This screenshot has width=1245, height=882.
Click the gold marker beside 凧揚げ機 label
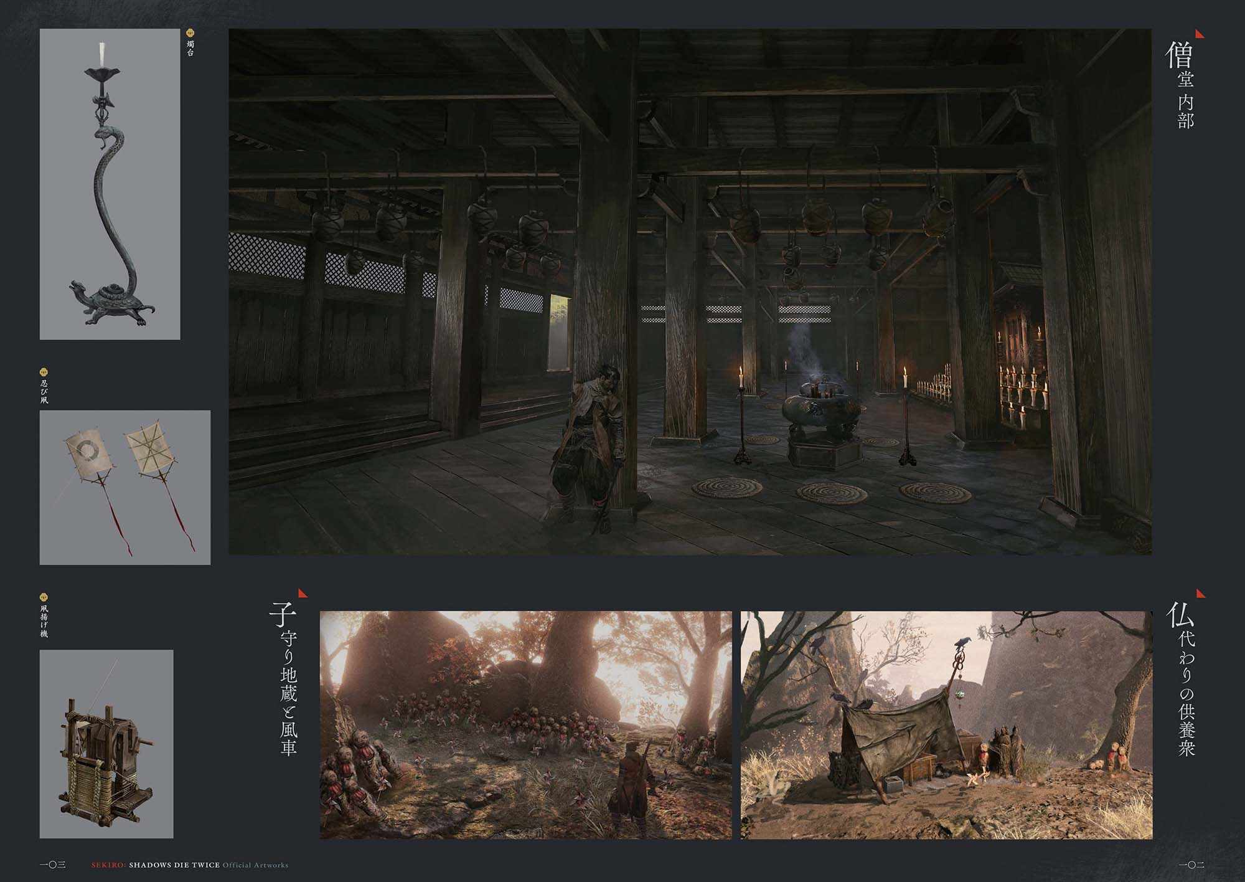click(44, 596)
